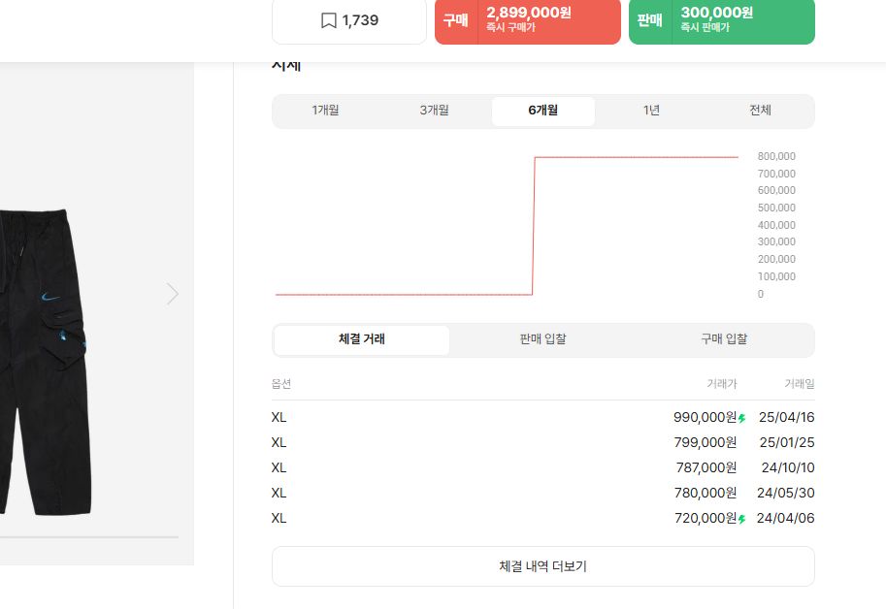Viewport: 886px width, 609px height.
Task: Click the image slider bar below the product photo
Action: point(87,536)
